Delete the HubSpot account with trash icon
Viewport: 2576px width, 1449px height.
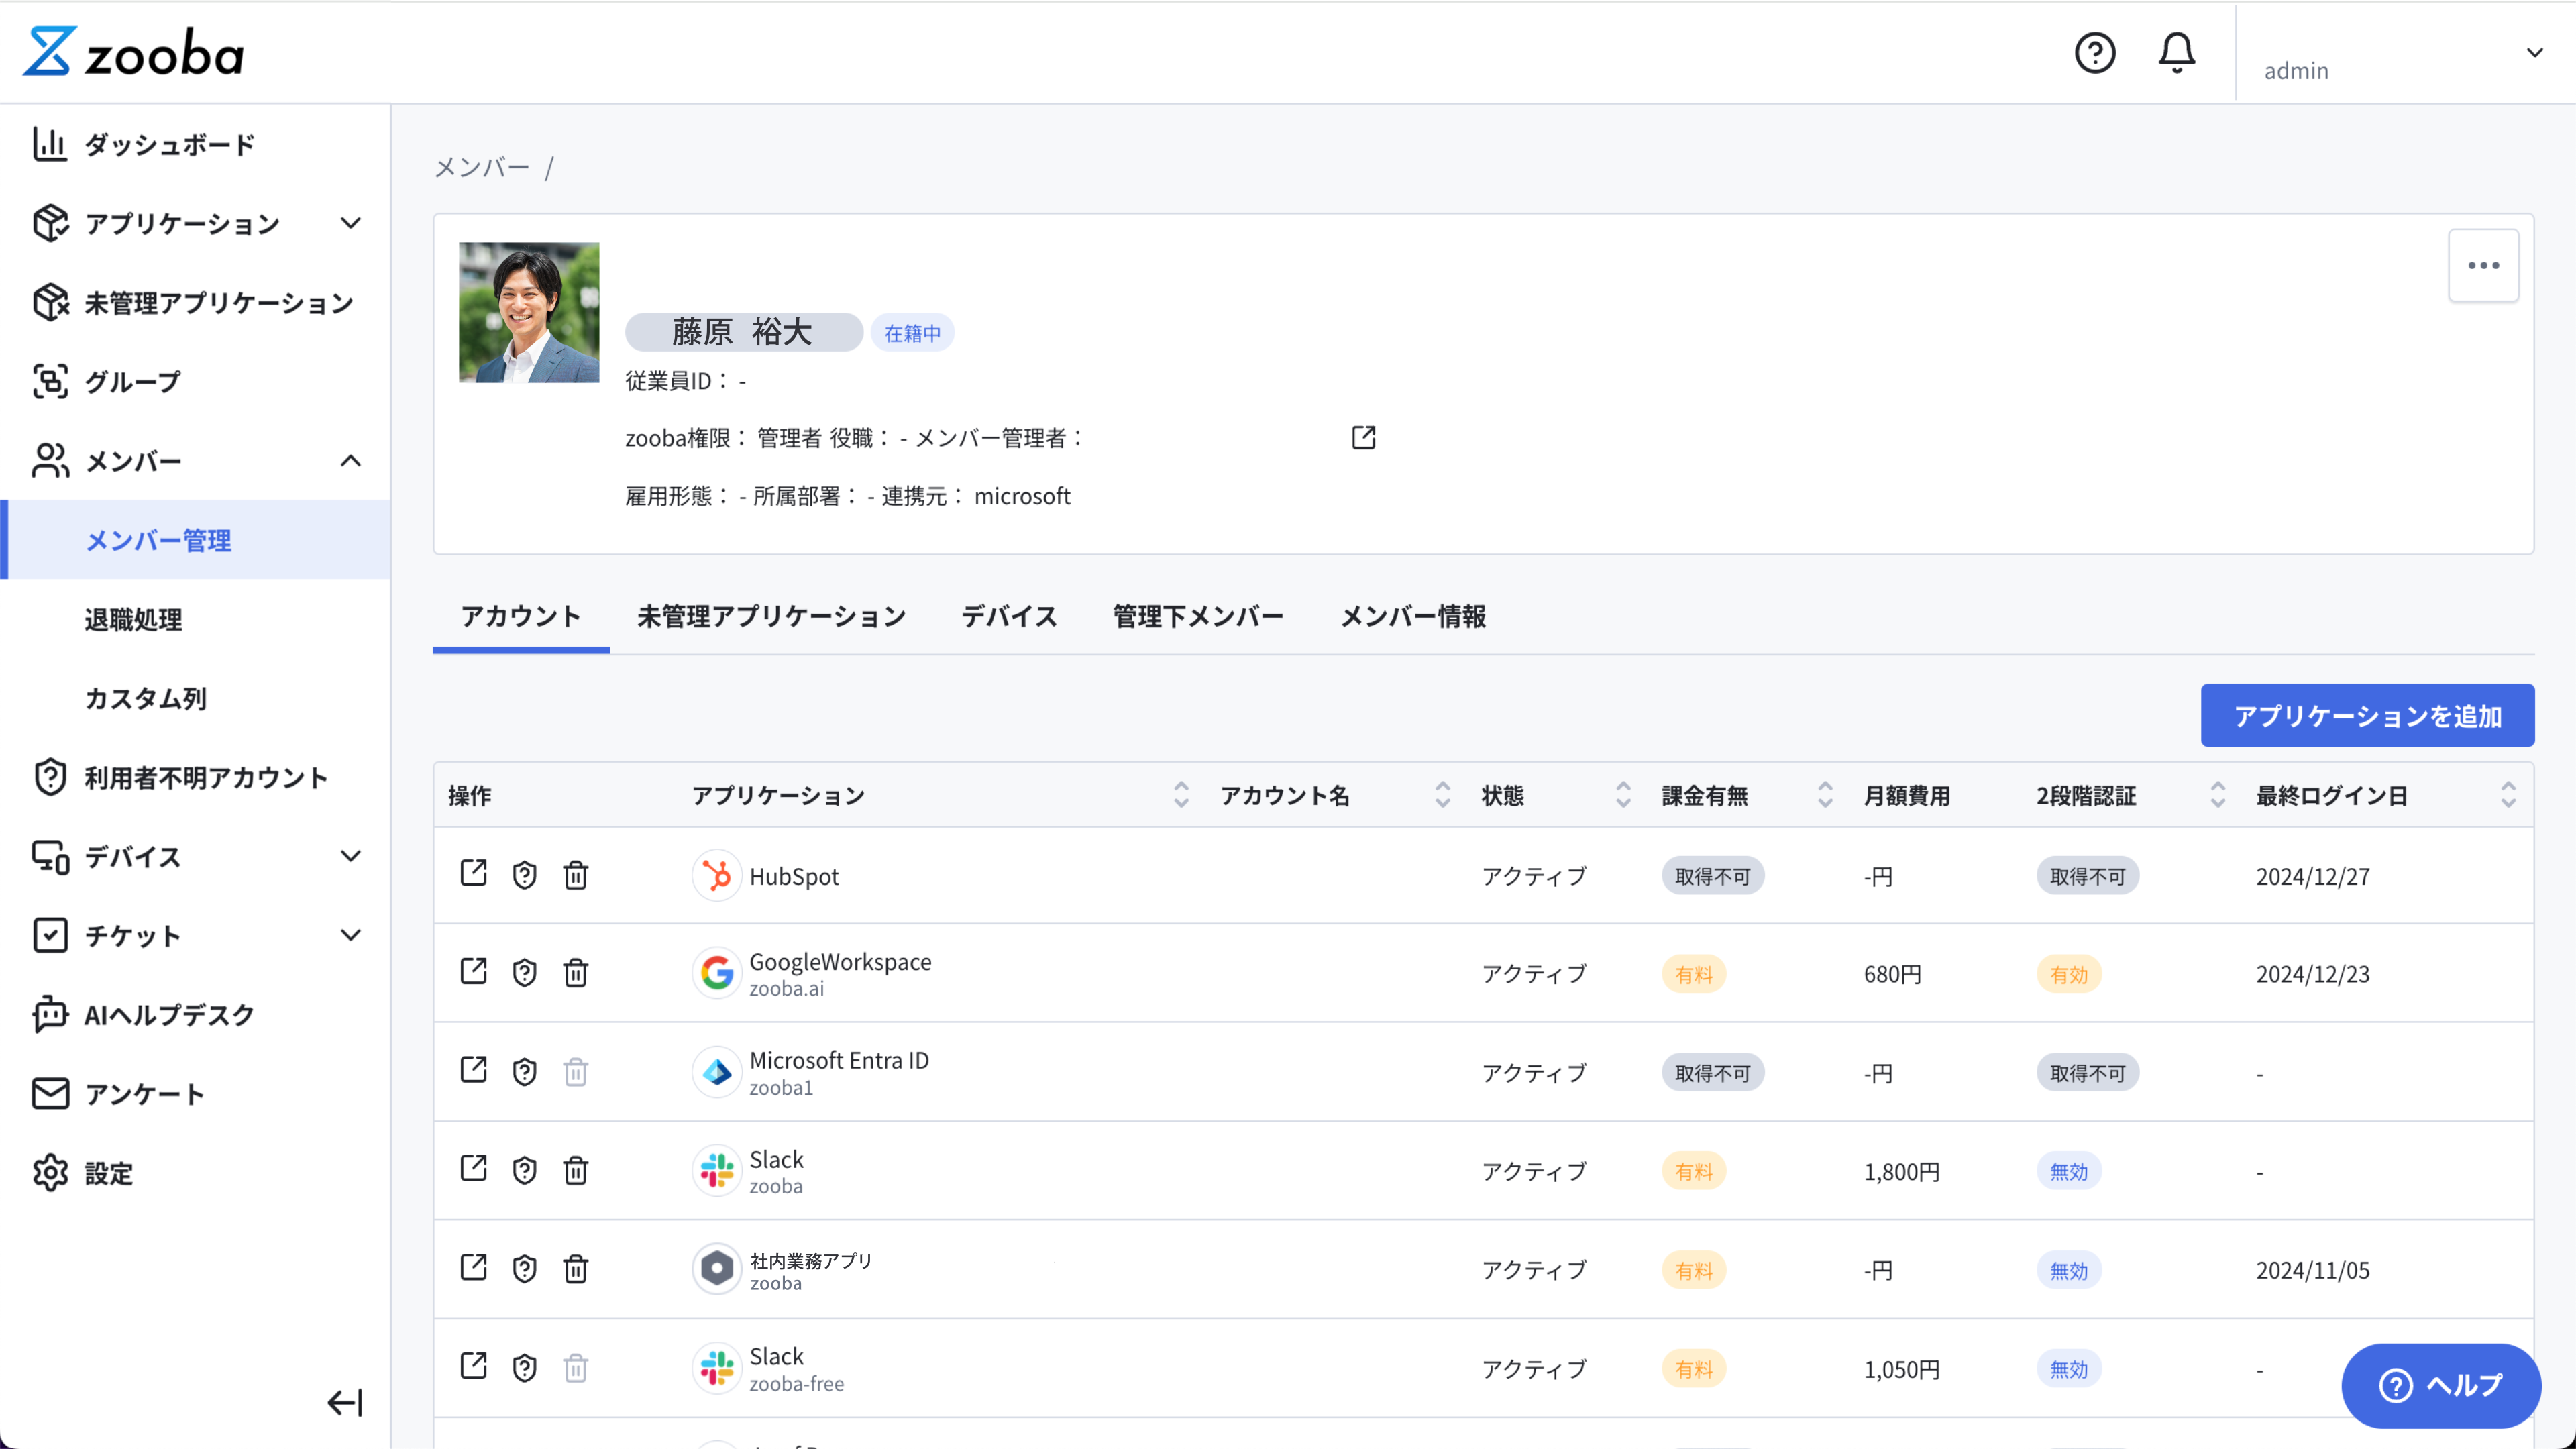click(x=575, y=875)
